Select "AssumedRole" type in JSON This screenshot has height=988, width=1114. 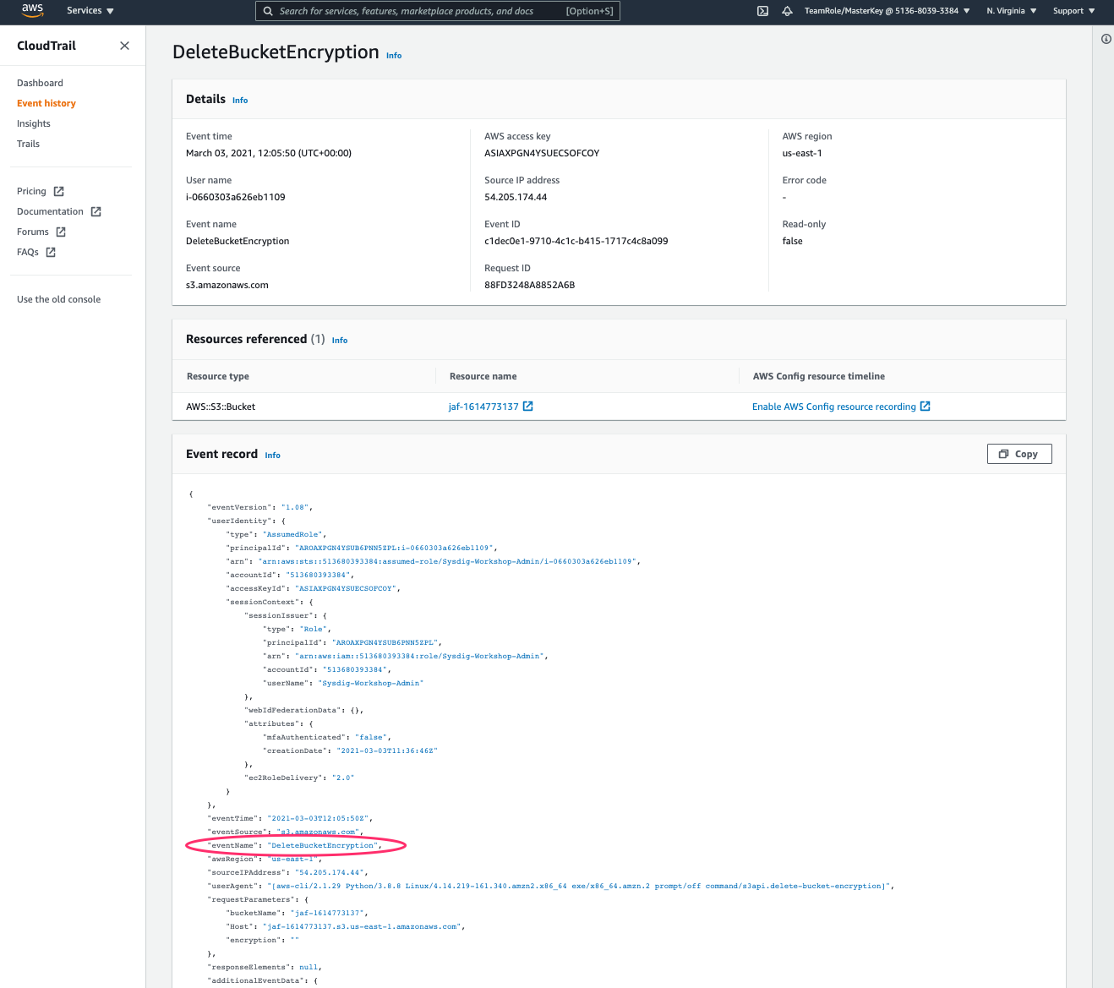[292, 534]
